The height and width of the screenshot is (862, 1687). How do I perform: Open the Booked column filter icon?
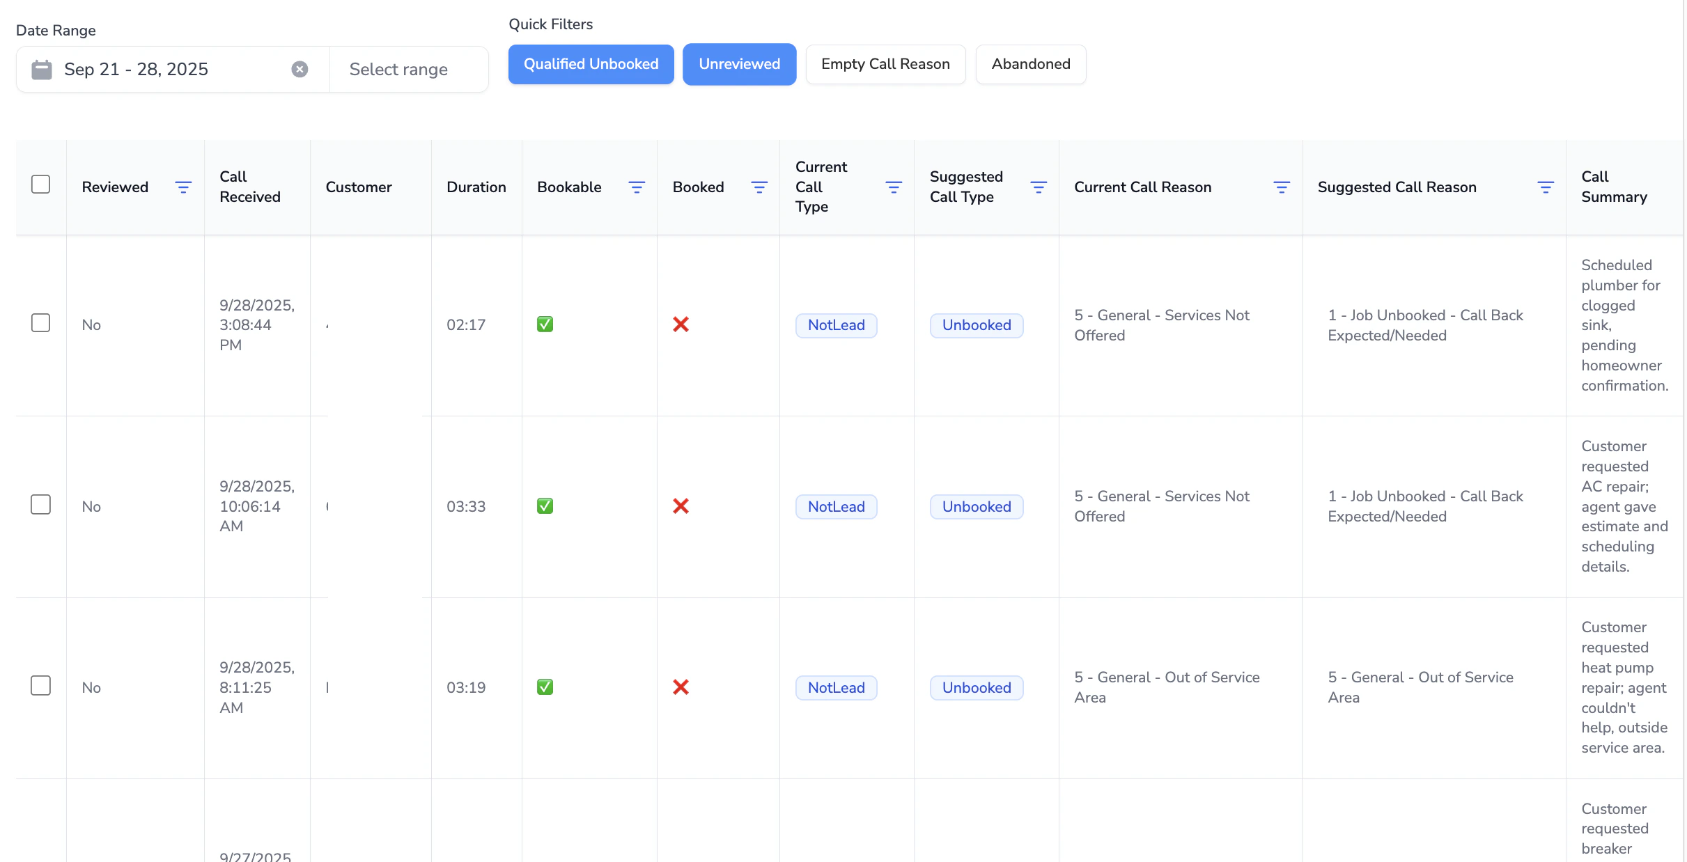click(x=759, y=187)
